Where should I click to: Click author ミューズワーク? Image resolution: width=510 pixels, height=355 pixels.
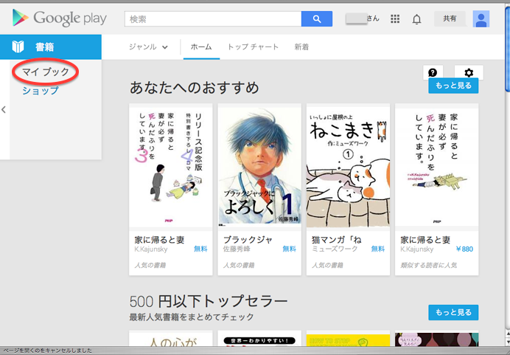[x=335, y=249]
